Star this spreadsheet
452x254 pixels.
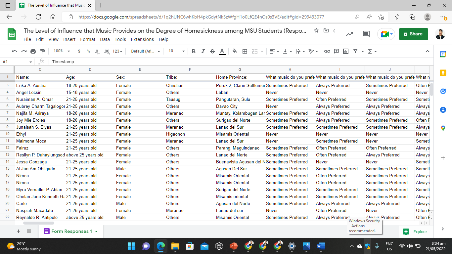coord(316,31)
